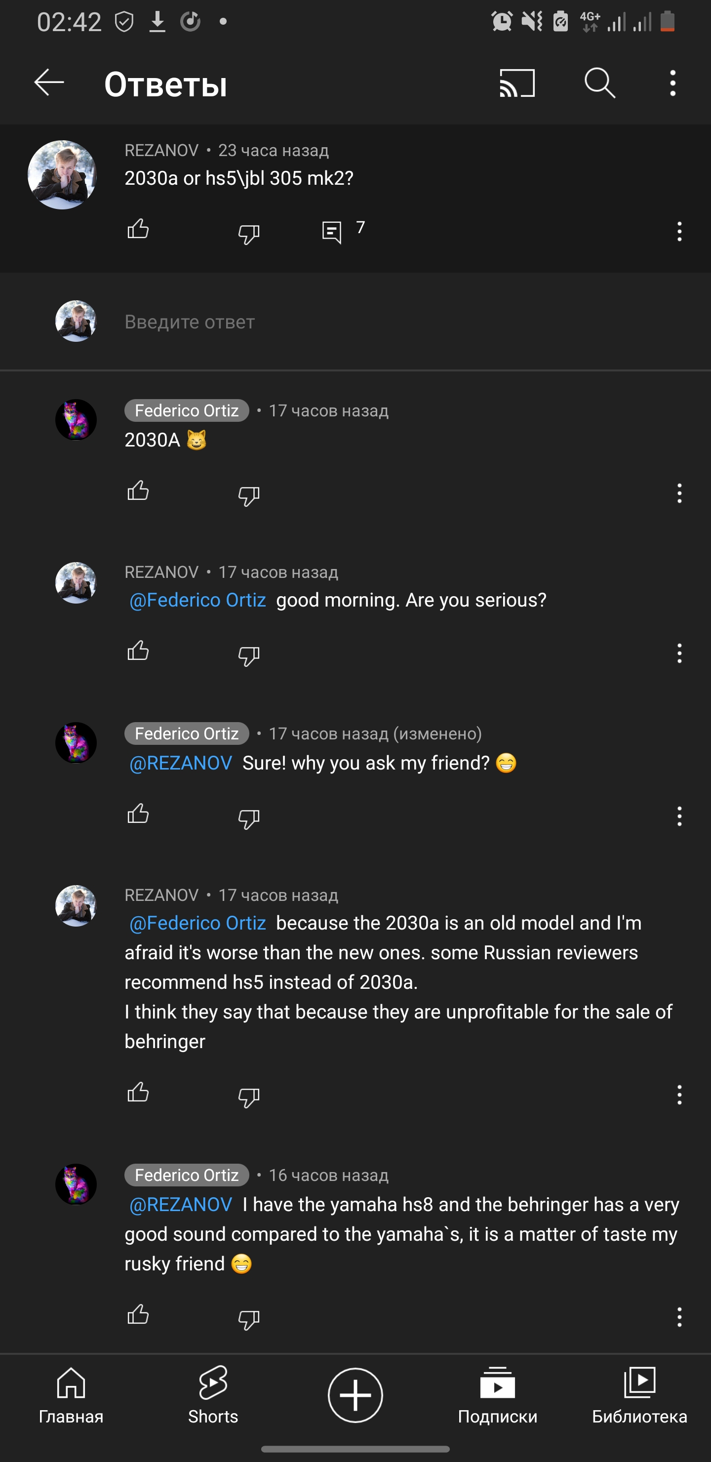711x1462 pixels.
Task: Open options menu for "2030A" reply
Action: pyautogui.click(x=678, y=493)
